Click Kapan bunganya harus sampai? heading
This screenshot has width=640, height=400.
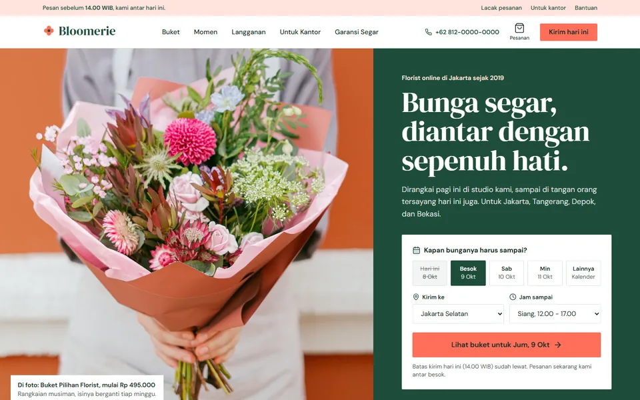point(475,250)
